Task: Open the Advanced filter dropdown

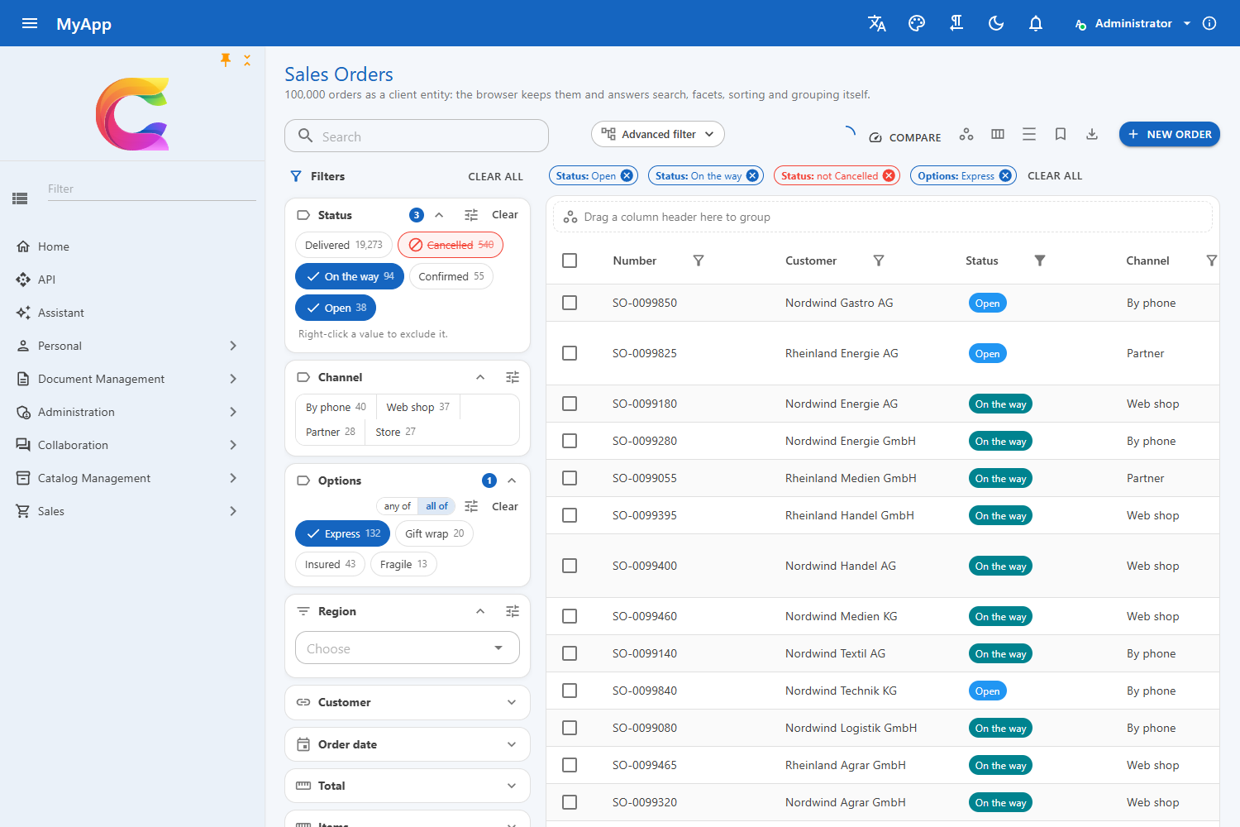Action: 658,134
